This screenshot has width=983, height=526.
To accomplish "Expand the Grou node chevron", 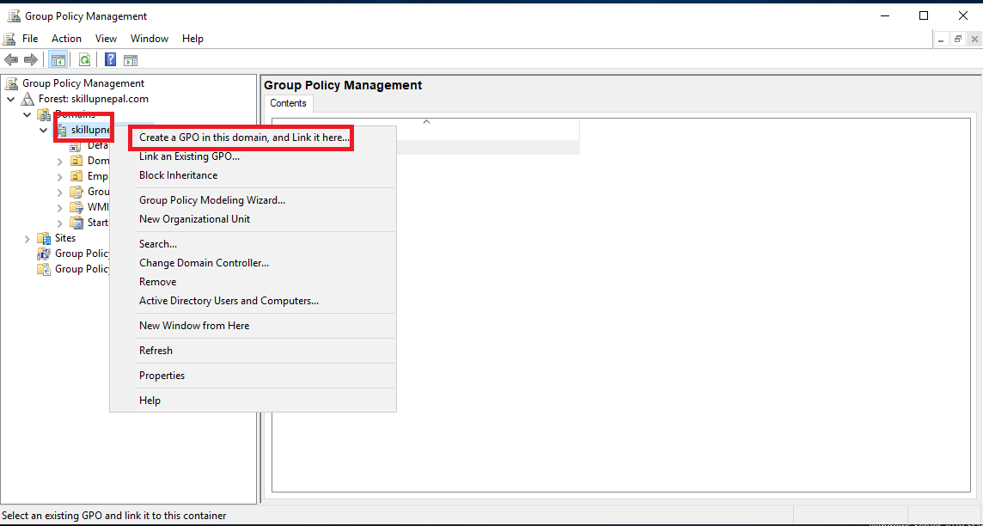I will pos(59,193).
